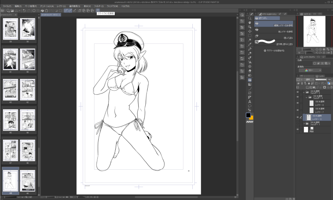Toggle visibility of レイヤー 8 layer
The image size is (333, 200).
(x=298, y=103)
